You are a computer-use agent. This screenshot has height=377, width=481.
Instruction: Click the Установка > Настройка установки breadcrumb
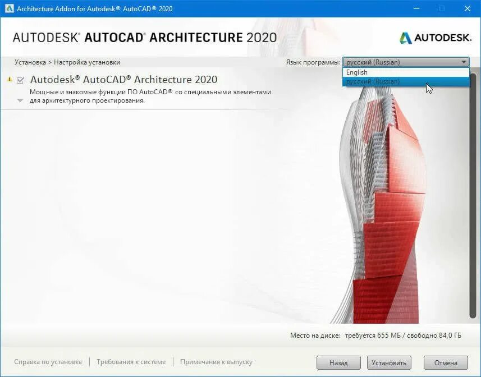[x=67, y=62]
